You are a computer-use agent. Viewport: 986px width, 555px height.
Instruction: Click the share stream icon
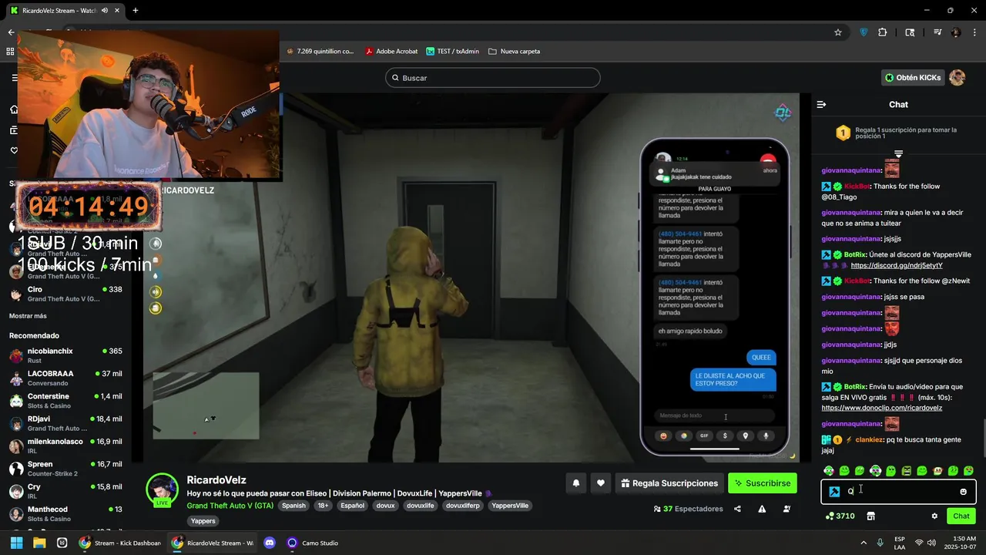(x=737, y=509)
